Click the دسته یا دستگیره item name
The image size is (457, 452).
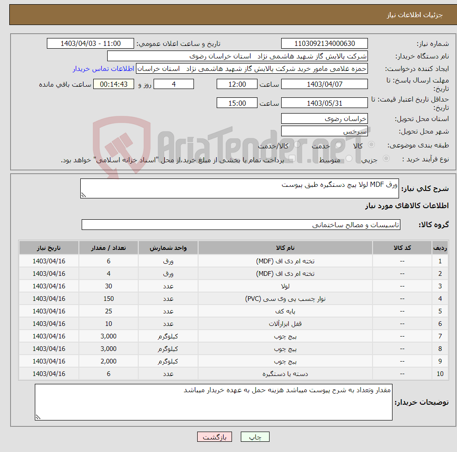pos(285,374)
